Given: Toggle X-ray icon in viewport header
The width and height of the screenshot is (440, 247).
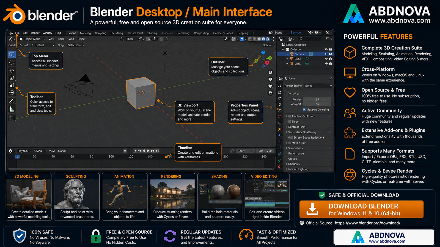Looking at the screenshot, I should pyautogui.click(x=250, y=39).
